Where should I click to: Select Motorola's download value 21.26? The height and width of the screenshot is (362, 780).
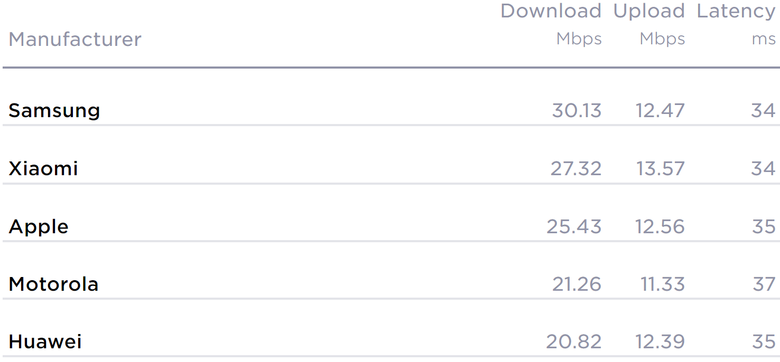(577, 284)
